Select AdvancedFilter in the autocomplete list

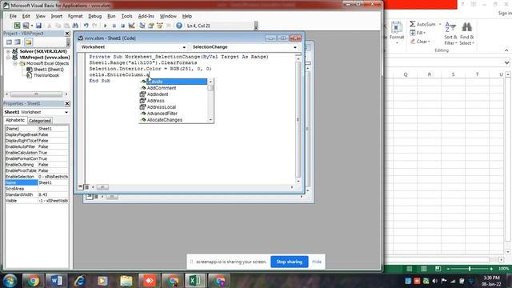pos(162,114)
